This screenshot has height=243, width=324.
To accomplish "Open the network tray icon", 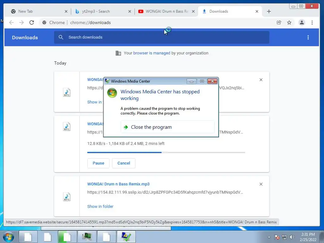I will (x=284, y=237).
